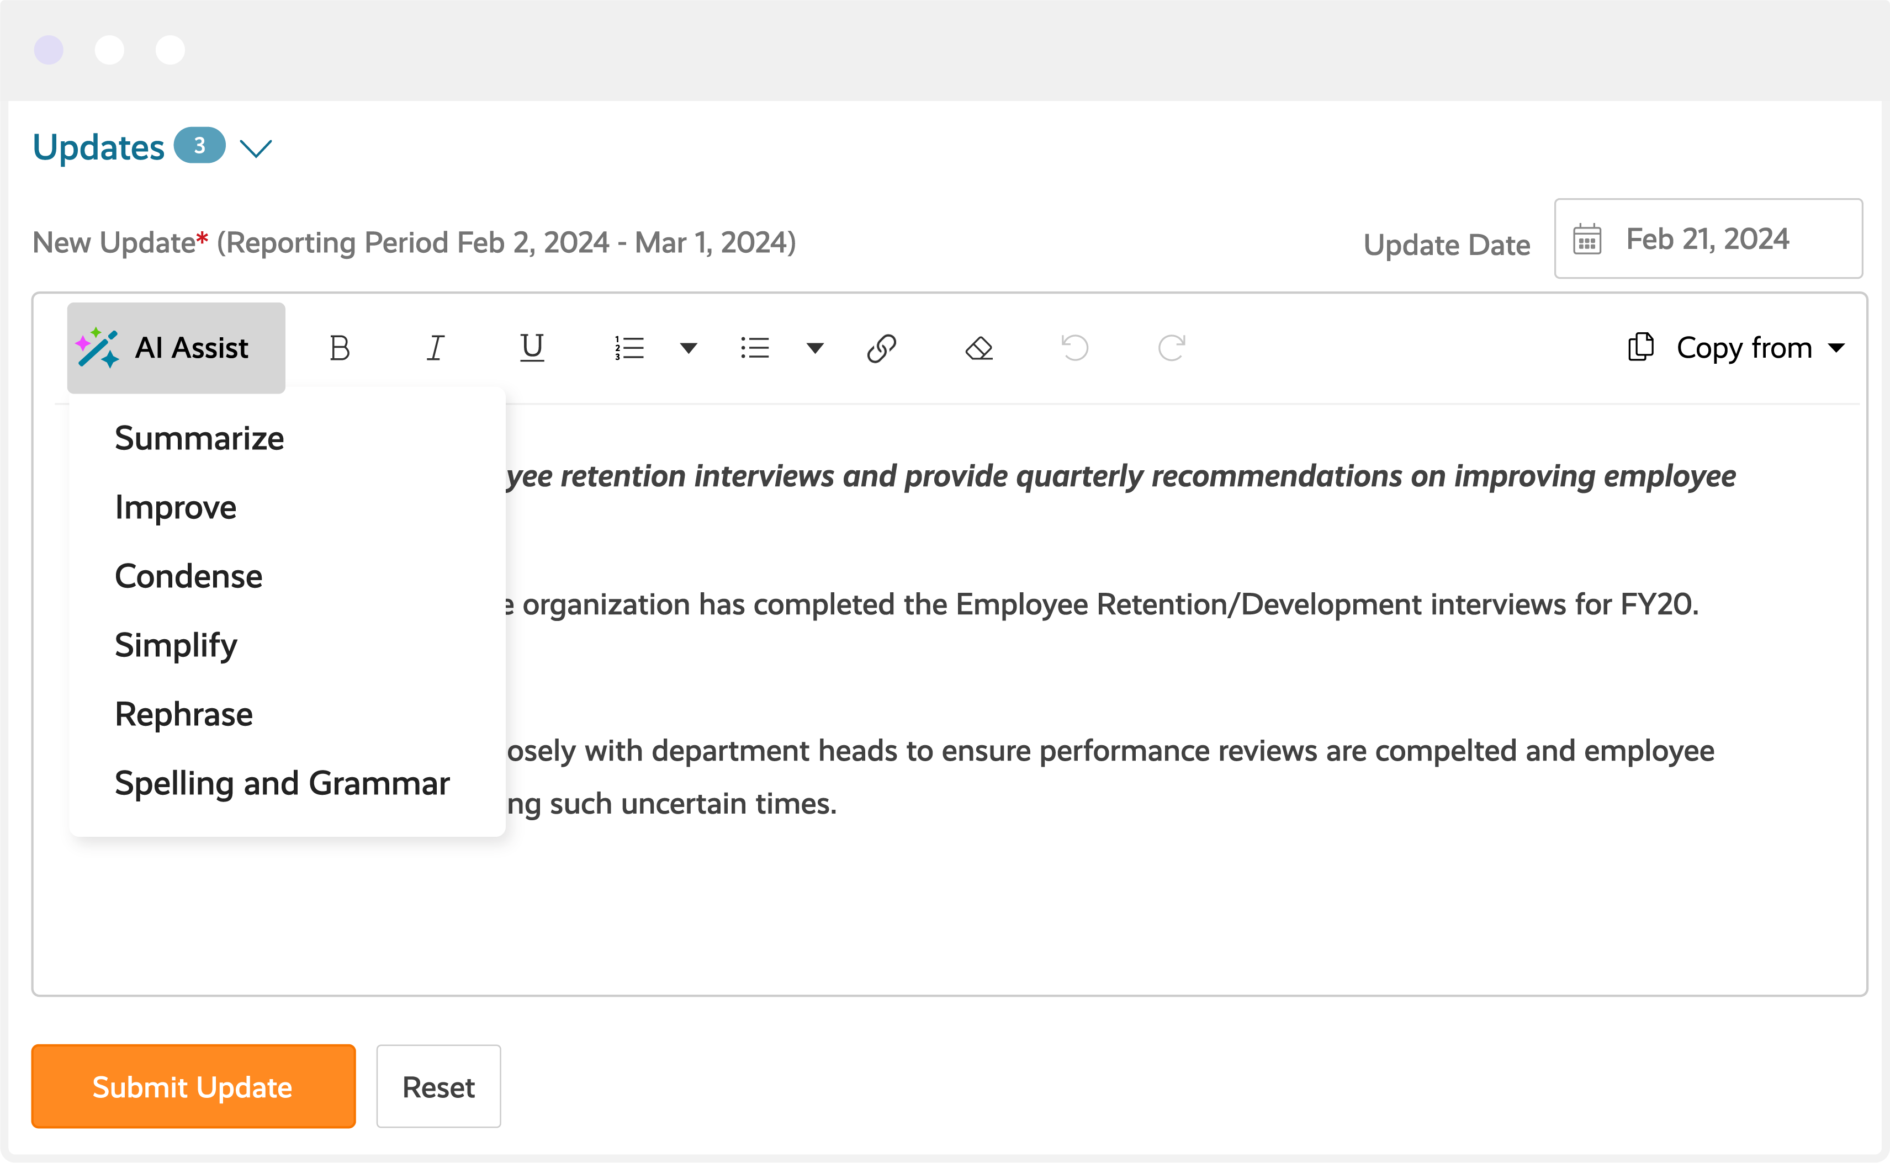
Task: Insert a hyperlink with the link icon
Action: click(882, 348)
